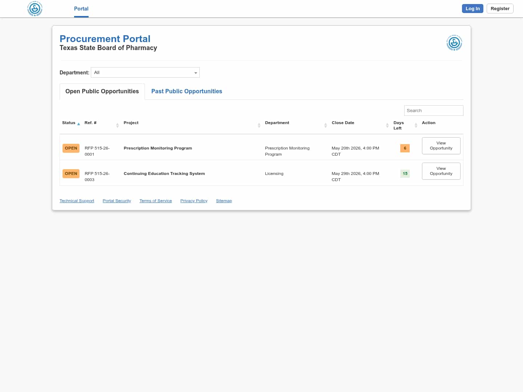Open the Technical Support link
523x392 pixels.
tap(77, 201)
